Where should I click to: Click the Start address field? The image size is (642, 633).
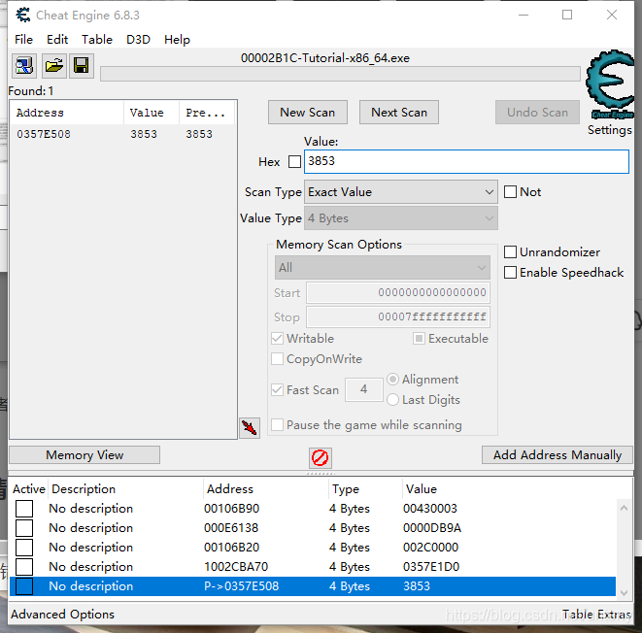tap(398, 292)
